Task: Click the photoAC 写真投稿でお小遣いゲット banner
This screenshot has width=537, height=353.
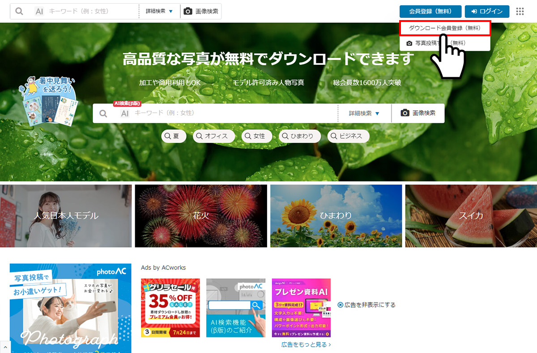Action: pyautogui.click(x=71, y=308)
